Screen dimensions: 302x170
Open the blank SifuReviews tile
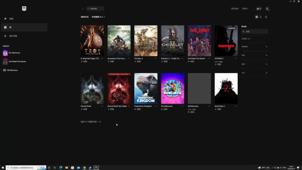tap(199, 88)
